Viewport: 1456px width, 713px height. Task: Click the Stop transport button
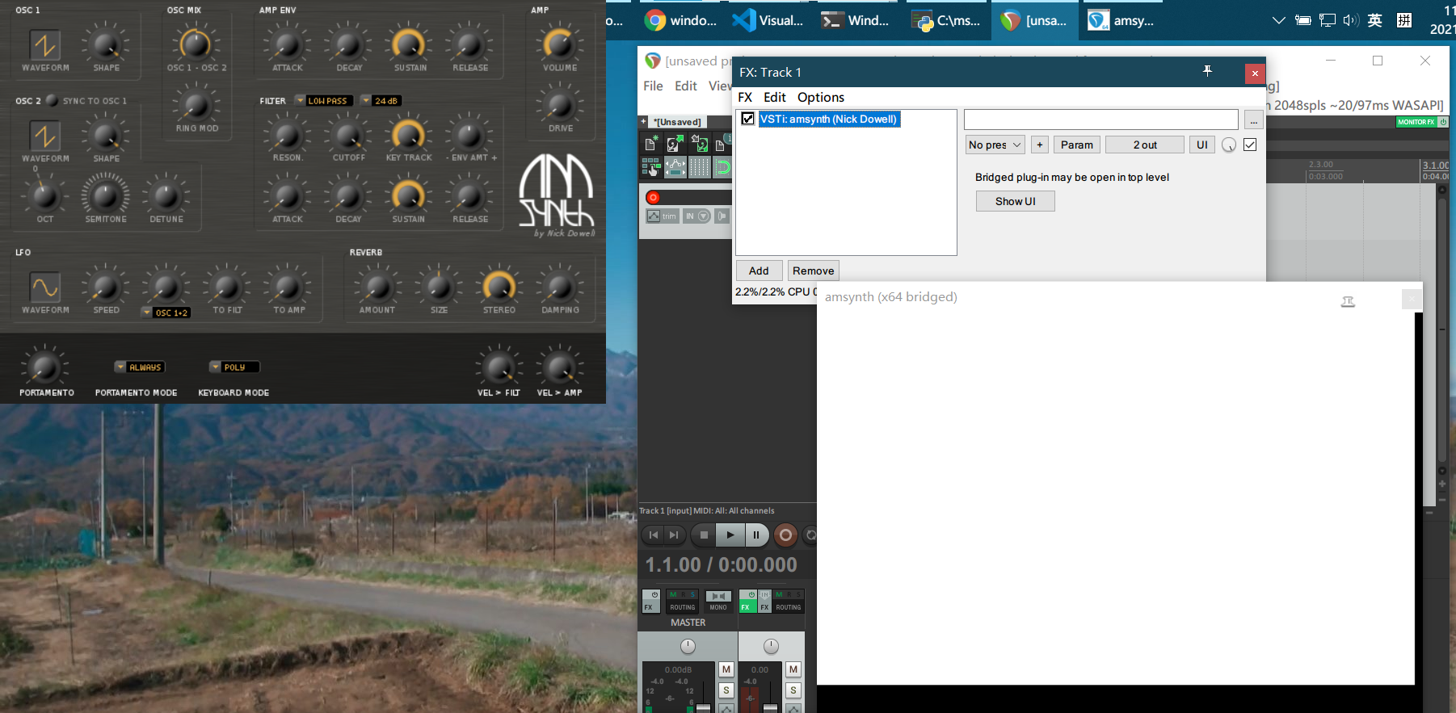click(x=704, y=535)
